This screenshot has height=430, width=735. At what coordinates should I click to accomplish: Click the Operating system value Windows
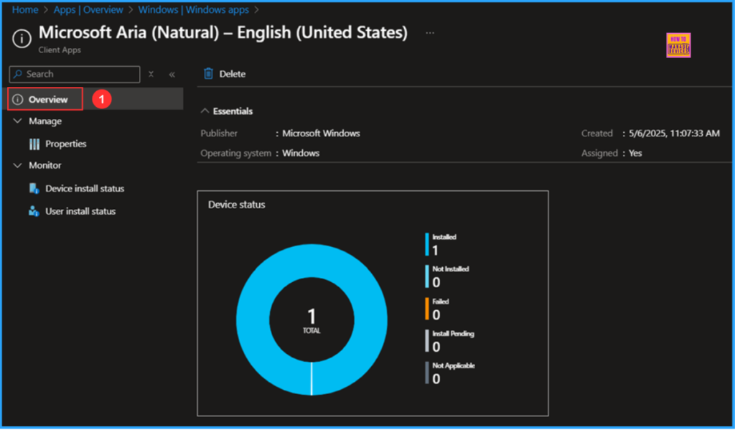[301, 154]
